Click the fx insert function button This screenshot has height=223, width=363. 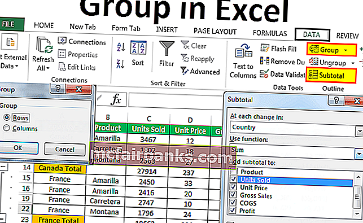click(x=116, y=100)
